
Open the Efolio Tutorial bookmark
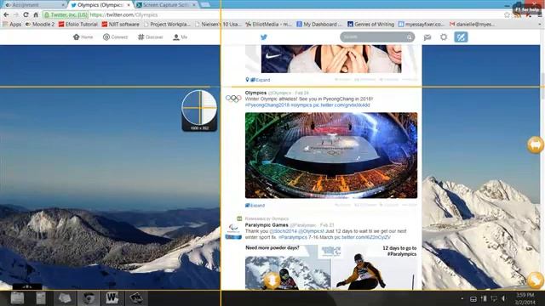click(77, 25)
